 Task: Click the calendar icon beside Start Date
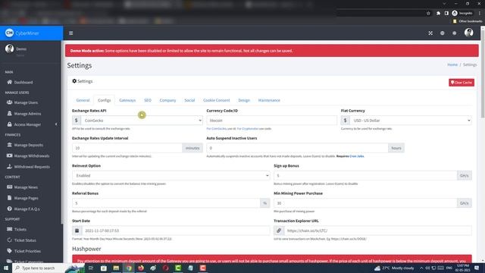coord(77,231)
